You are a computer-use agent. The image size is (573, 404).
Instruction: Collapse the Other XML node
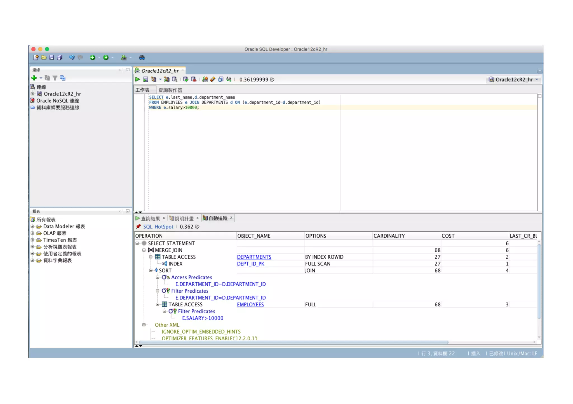144,325
